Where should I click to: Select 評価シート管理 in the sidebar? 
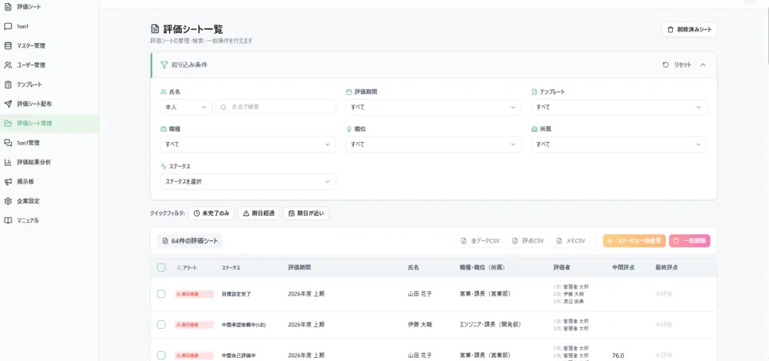(x=49, y=124)
